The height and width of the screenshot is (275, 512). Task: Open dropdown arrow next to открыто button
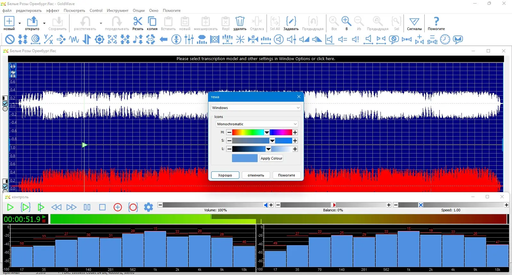click(x=44, y=23)
